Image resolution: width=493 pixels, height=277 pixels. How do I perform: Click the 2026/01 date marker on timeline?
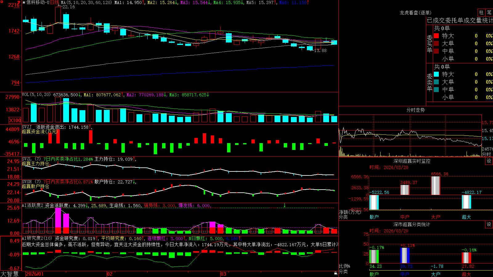click(x=35, y=274)
